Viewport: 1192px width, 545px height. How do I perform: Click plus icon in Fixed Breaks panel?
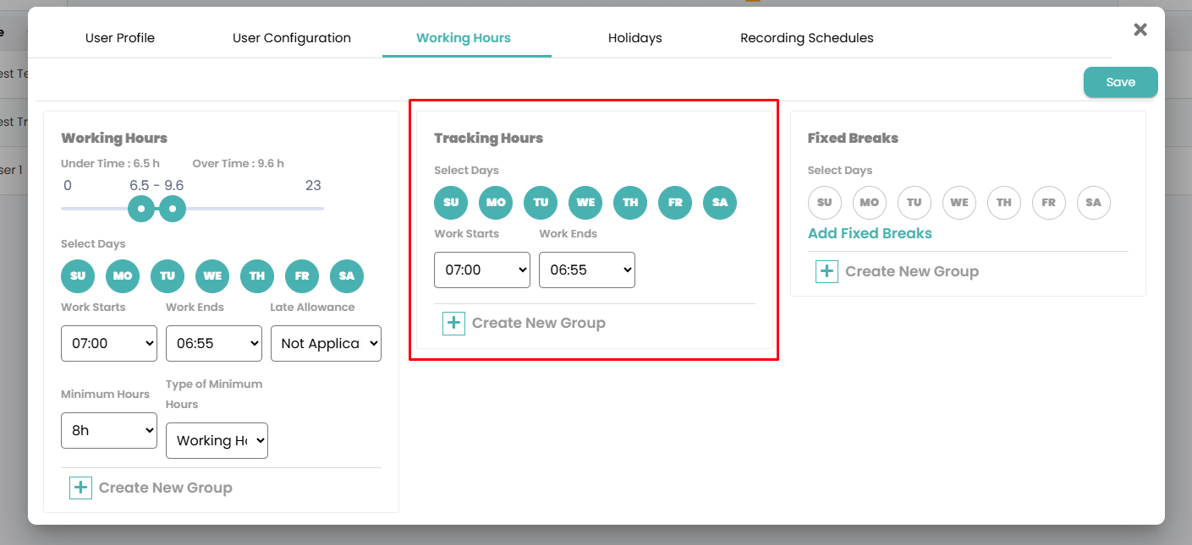[827, 271]
